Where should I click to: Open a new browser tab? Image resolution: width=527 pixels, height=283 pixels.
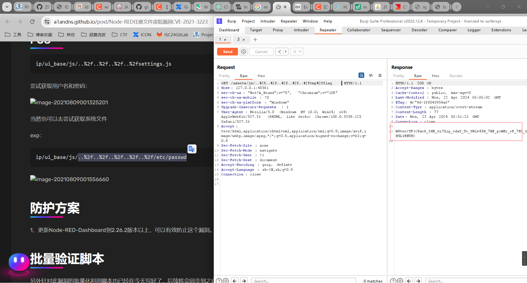[x=456, y=7]
